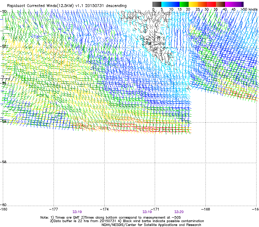Click the cyan 5-10 knots legend swatch
Viewport: 259px width, 227px height.
coord(166,4)
